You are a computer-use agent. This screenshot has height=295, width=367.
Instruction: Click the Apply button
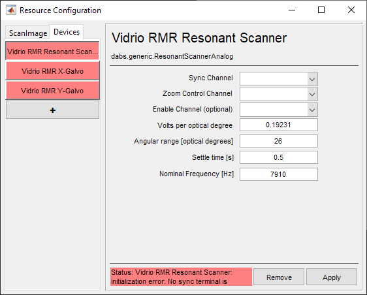point(332,277)
